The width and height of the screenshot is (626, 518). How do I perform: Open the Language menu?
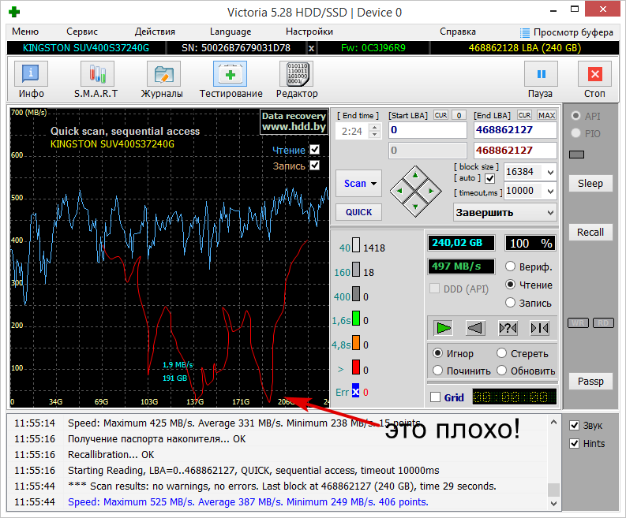coord(231,32)
